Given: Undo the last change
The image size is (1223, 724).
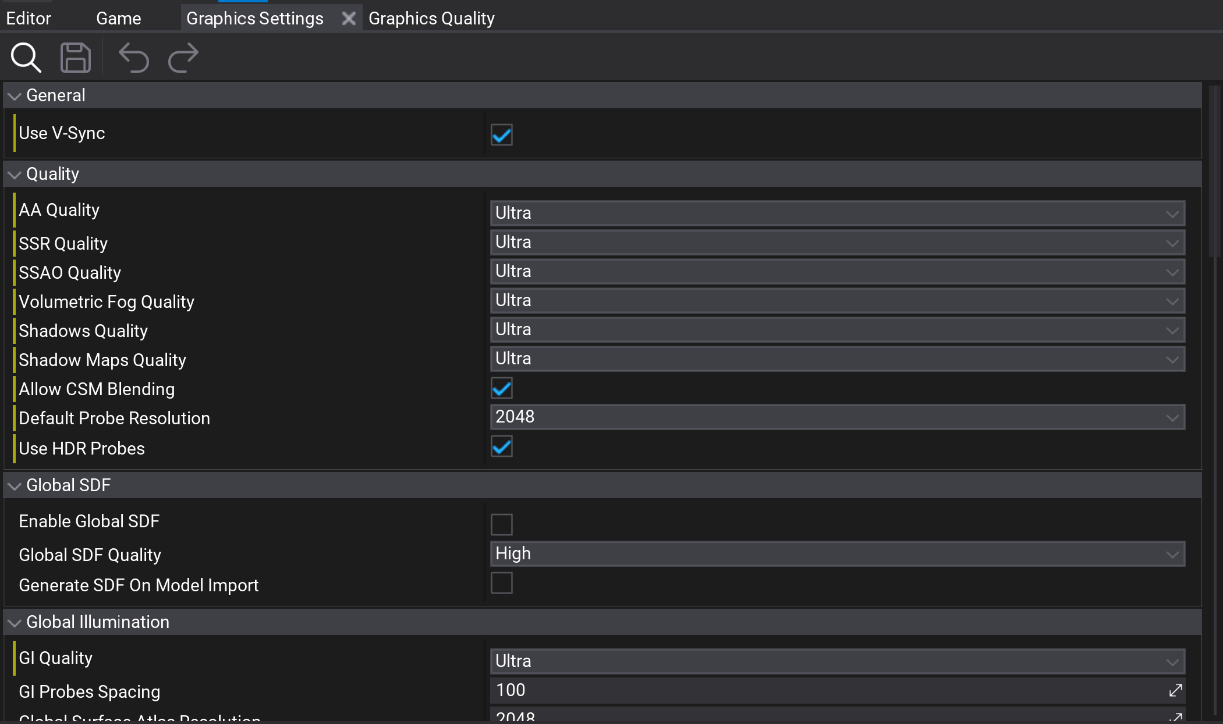Looking at the screenshot, I should click(133, 58).
